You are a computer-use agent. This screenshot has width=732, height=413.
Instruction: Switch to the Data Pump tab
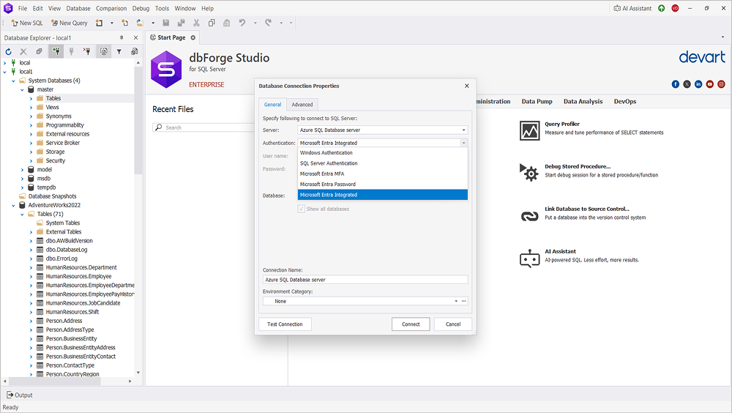tap(537, 101)
